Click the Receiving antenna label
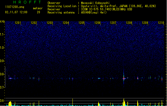Screen dimensions: 167x106 (x=61, y=12)
